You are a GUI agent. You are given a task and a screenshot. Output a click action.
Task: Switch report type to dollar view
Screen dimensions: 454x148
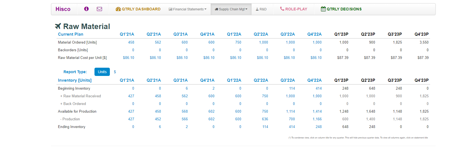(115, 72)
